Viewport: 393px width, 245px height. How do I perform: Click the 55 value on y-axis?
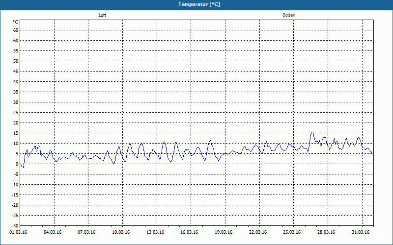click(x=16, y=51)
